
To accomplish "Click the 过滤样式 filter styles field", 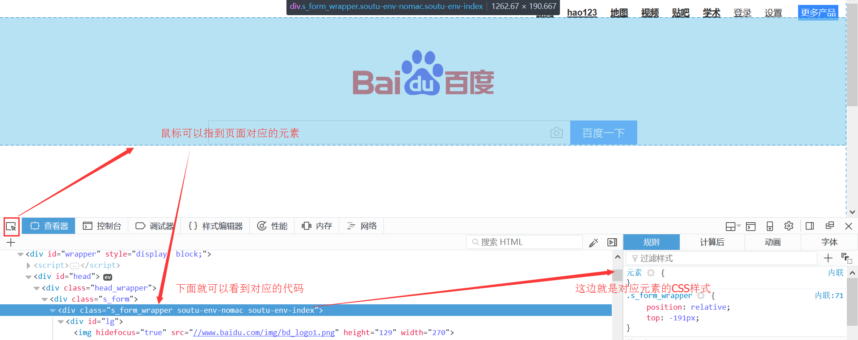I will [722, 258].
